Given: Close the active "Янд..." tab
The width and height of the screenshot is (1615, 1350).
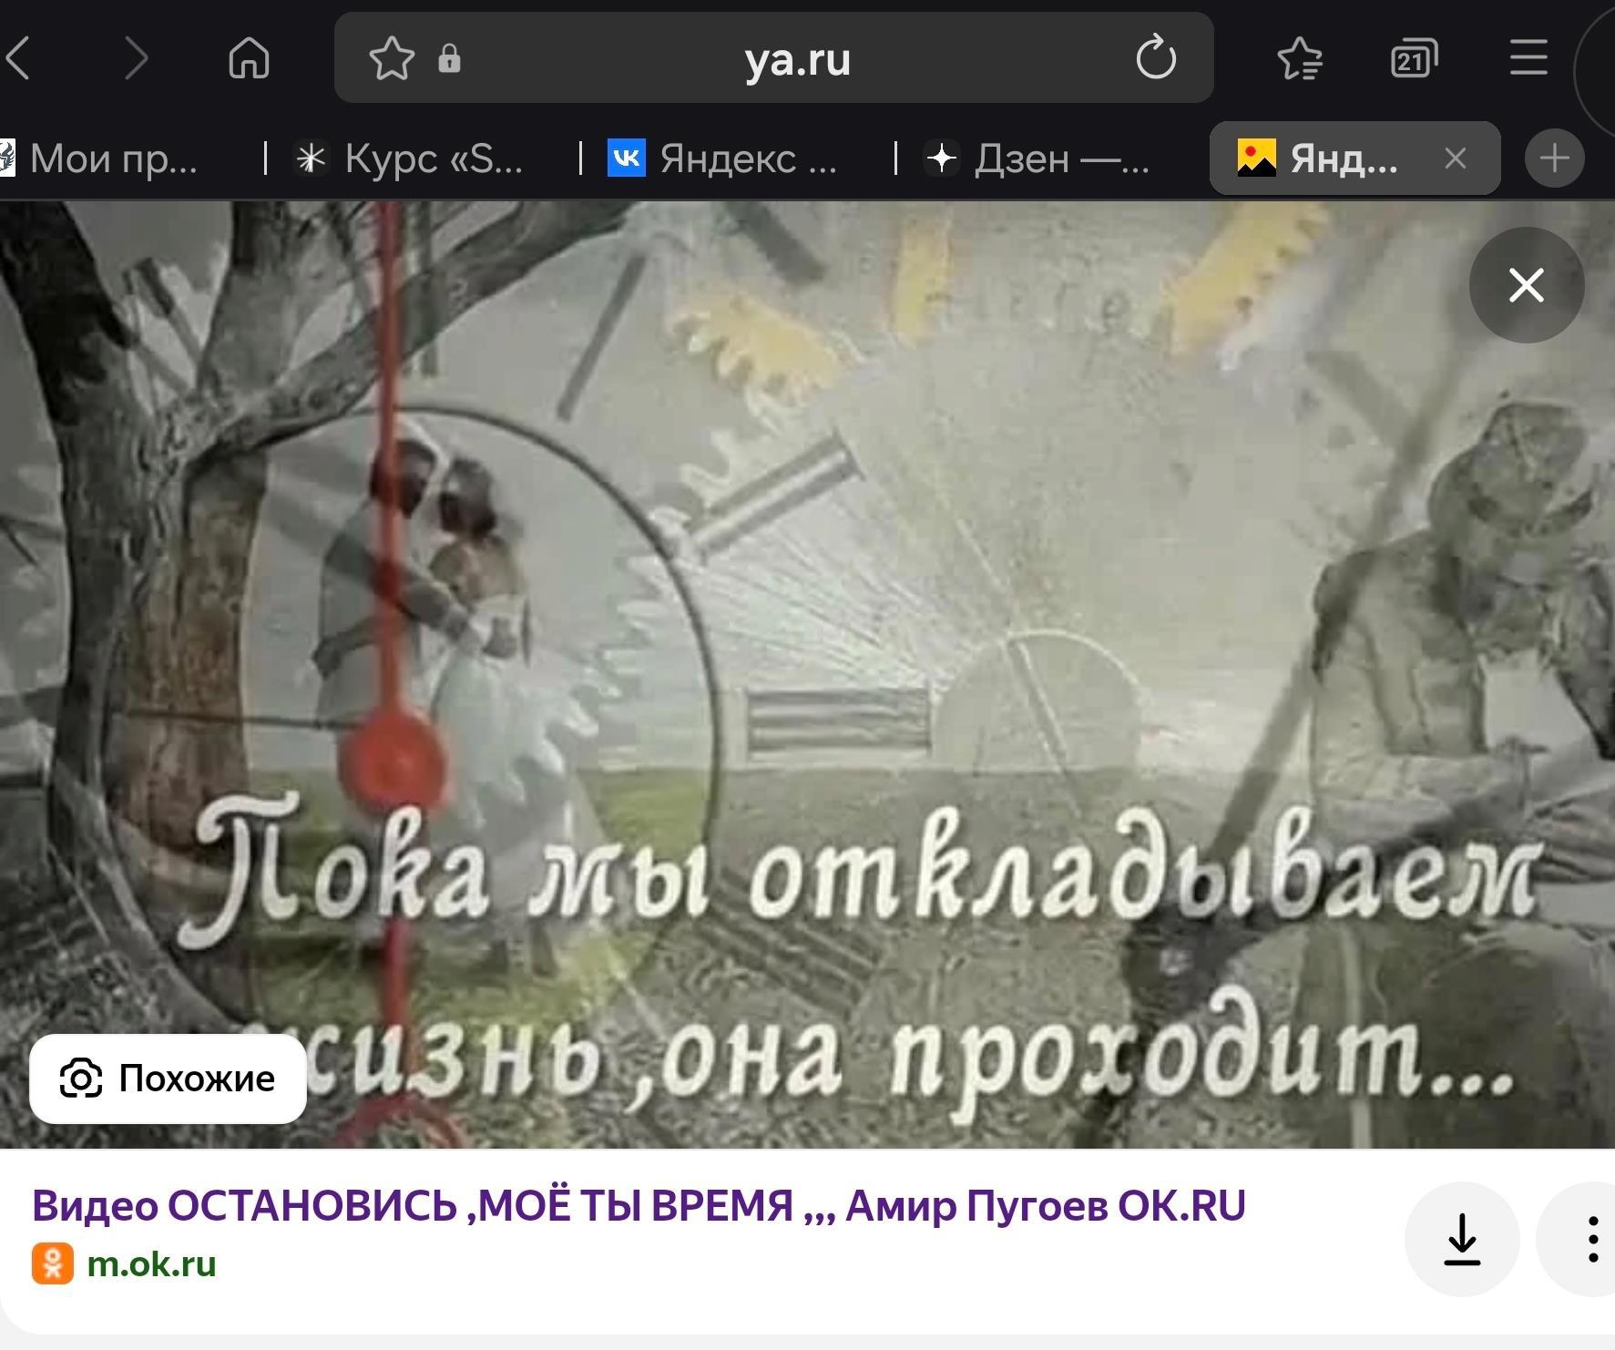Looking at the screenshot, I should pos(1455,159).
